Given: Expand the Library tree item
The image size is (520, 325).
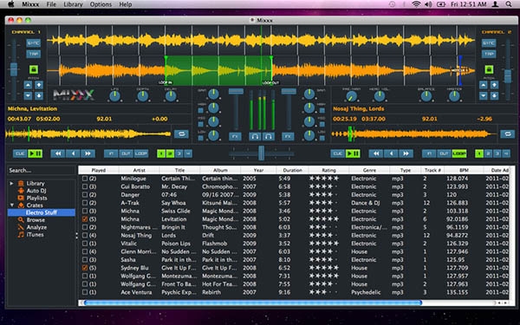Looking at the screenshot, I should point(11,183).
